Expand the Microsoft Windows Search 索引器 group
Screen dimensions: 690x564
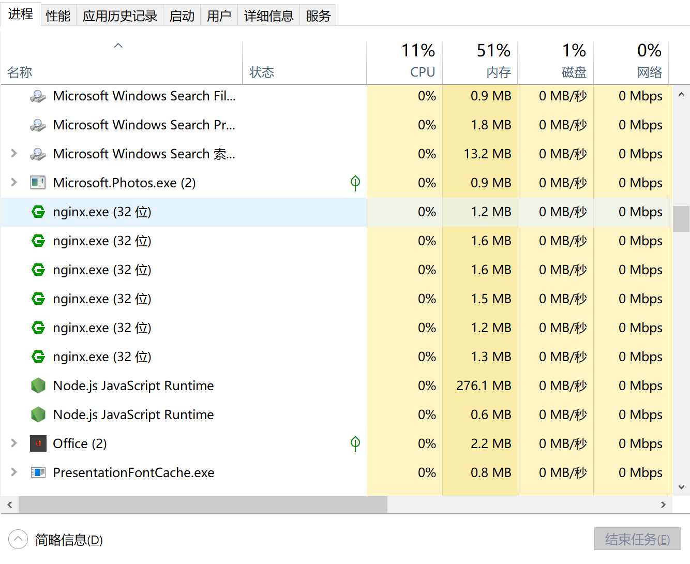point(14,154)
